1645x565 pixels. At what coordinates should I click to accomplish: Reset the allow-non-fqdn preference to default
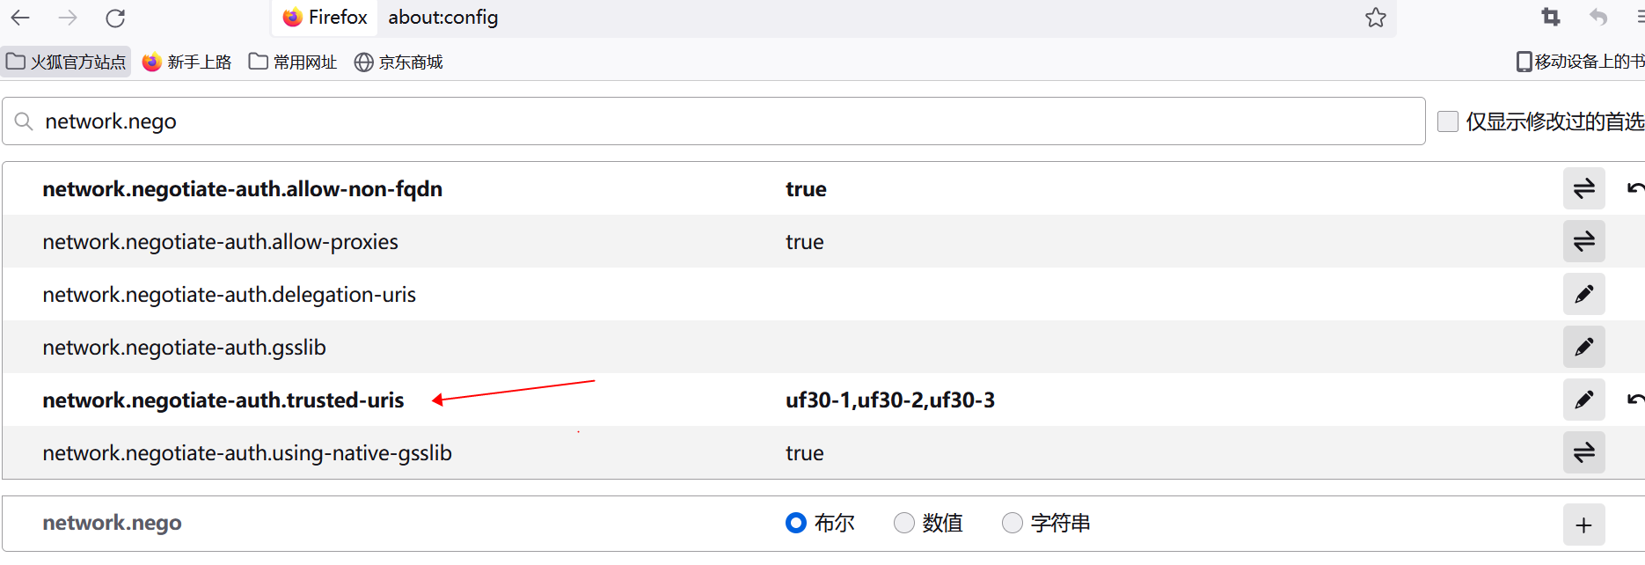pyautogui.click(x=1635, y=188)
